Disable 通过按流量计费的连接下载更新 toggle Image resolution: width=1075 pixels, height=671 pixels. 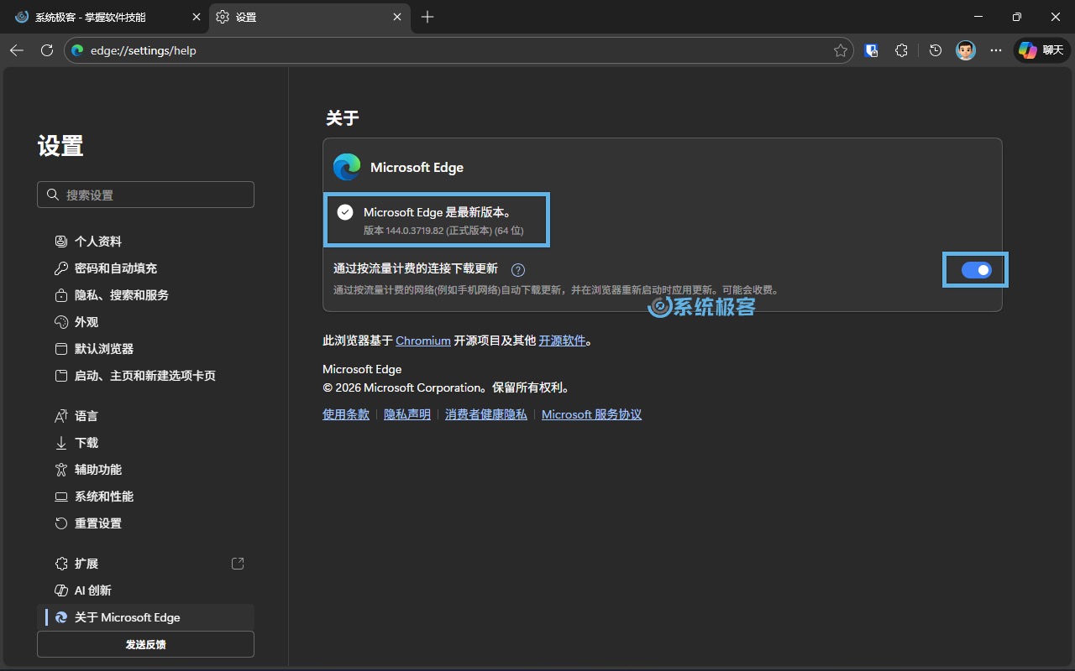(975, 270)
